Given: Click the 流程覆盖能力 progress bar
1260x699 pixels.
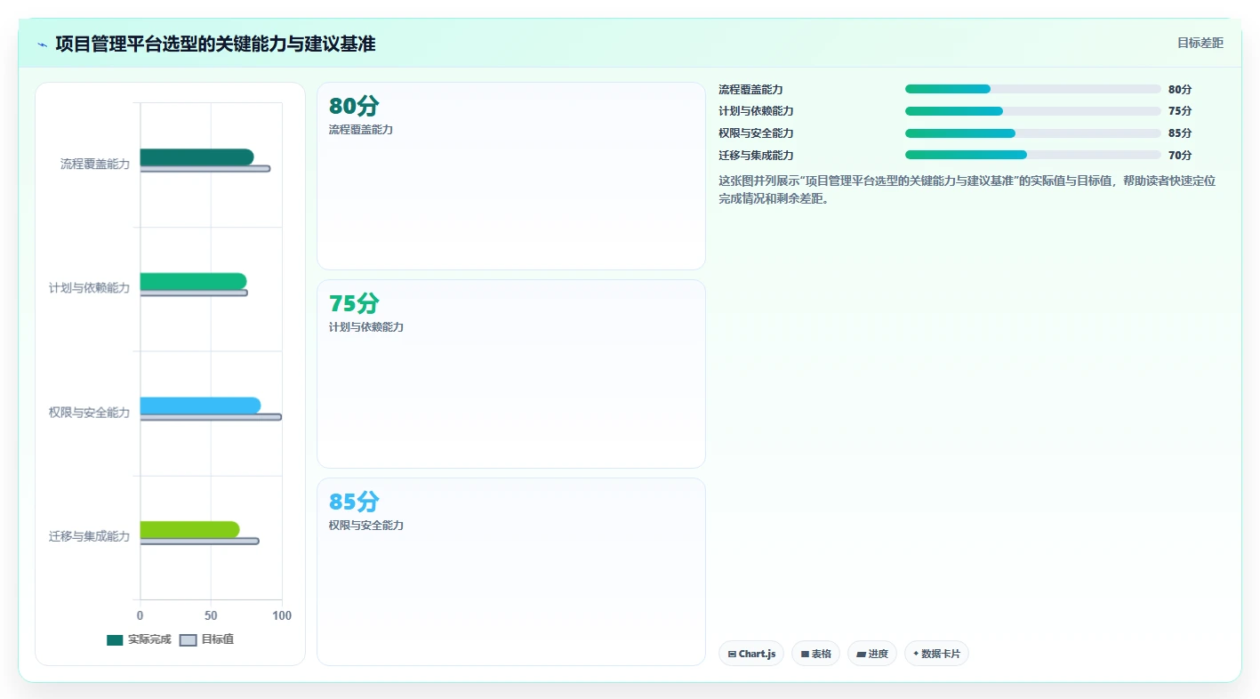Looking at the screenshot, I should point(1033,89).
